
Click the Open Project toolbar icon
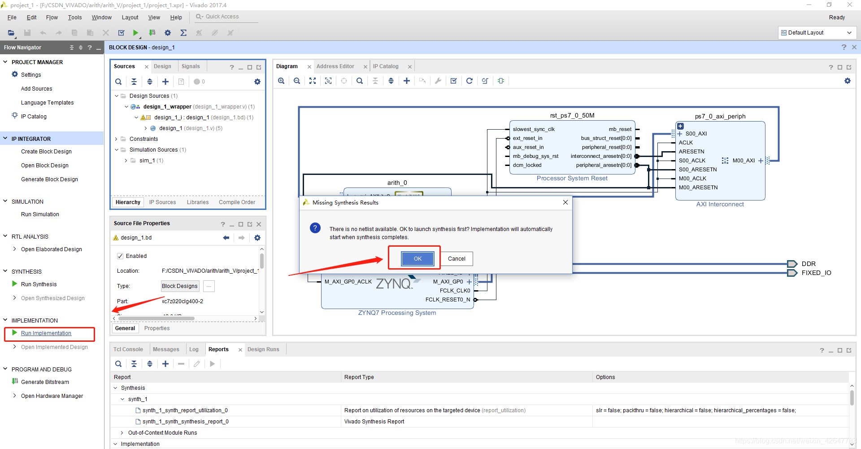[x=11, y=33]
